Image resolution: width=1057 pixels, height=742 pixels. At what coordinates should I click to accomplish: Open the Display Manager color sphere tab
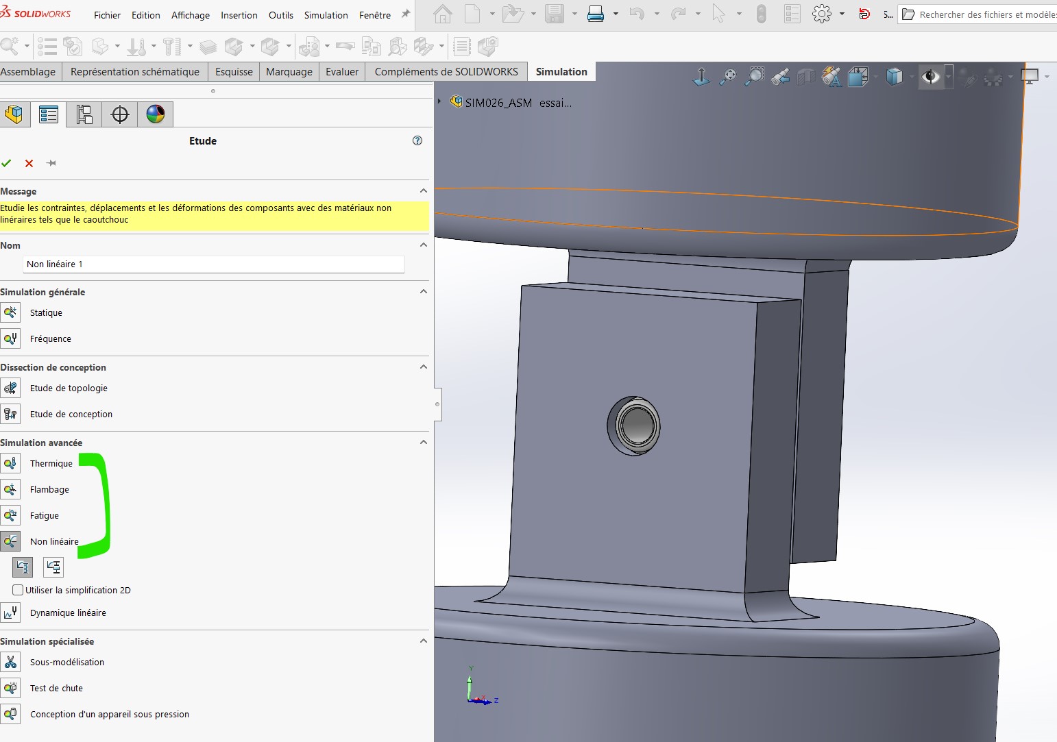coord(156,114)
